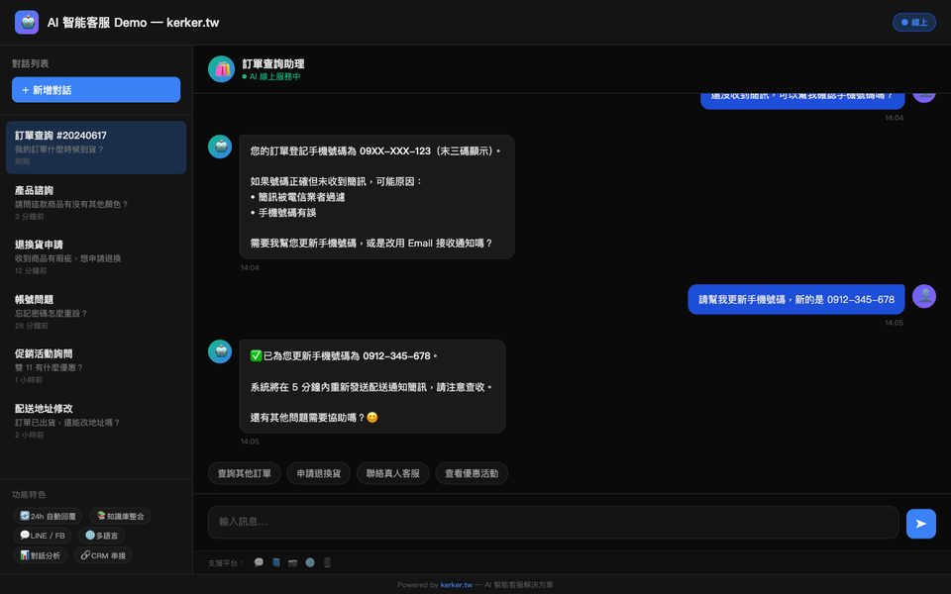
Task: Click the quick reply 申請退換貨
Action: [x=318, y=473]
